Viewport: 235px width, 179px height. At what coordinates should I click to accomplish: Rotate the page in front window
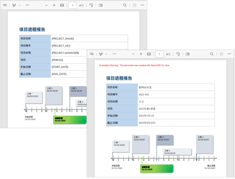coord(178,54)
